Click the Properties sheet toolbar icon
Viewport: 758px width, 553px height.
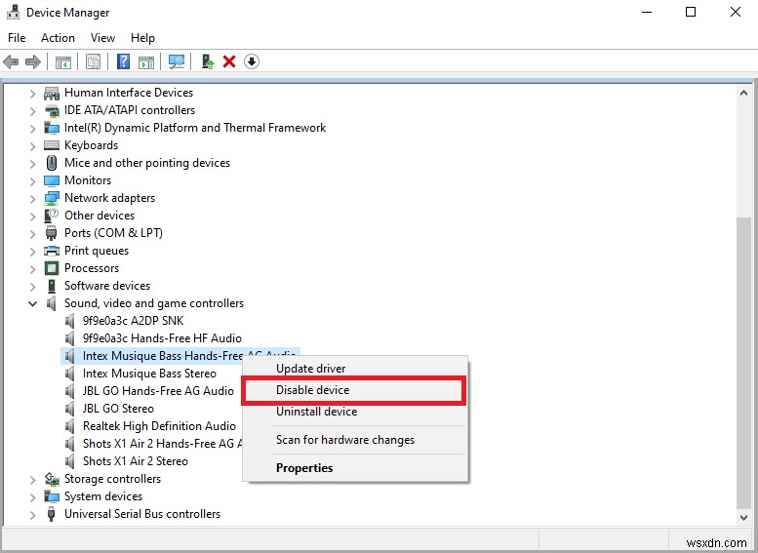(x=93, y=61)
